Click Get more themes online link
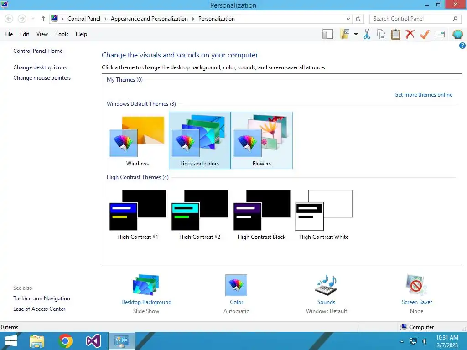The image size is (467, 350). pos(423,95)
